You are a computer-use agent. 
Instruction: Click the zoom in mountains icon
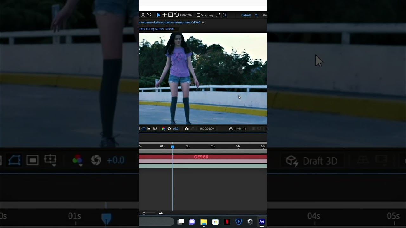click(x=161, y=213)
